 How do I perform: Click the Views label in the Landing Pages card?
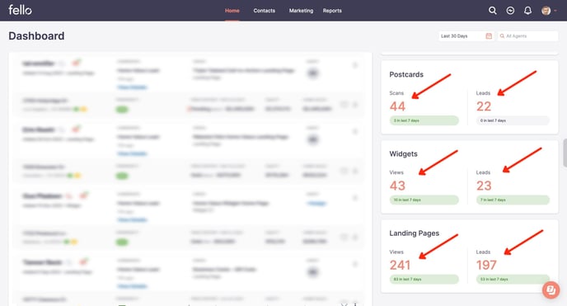396,252
